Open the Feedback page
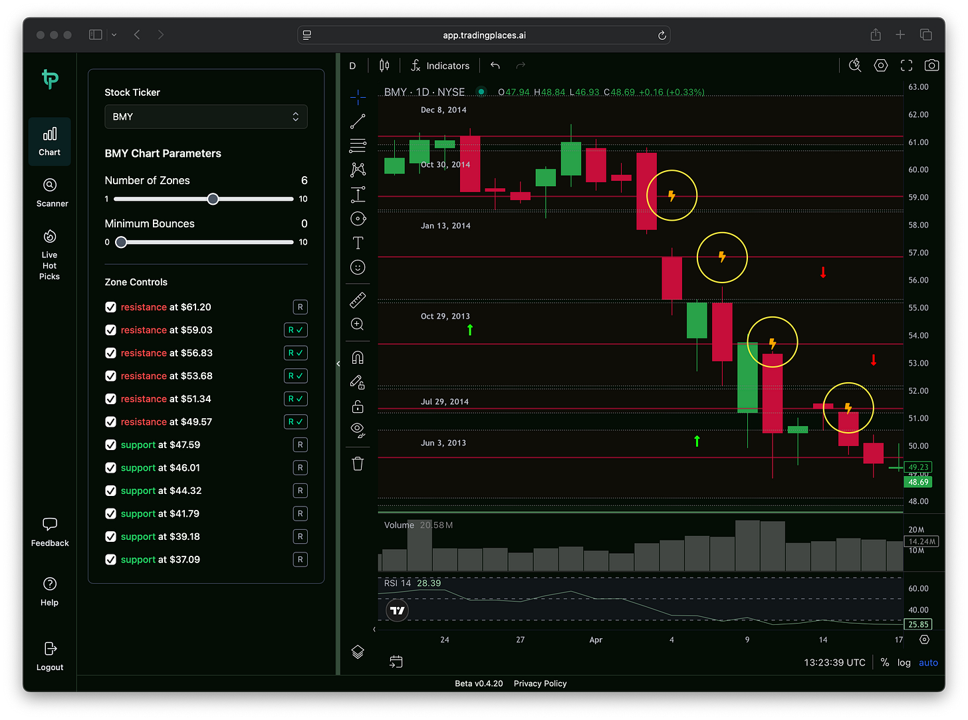968x720 pixels. click(50, 533)
